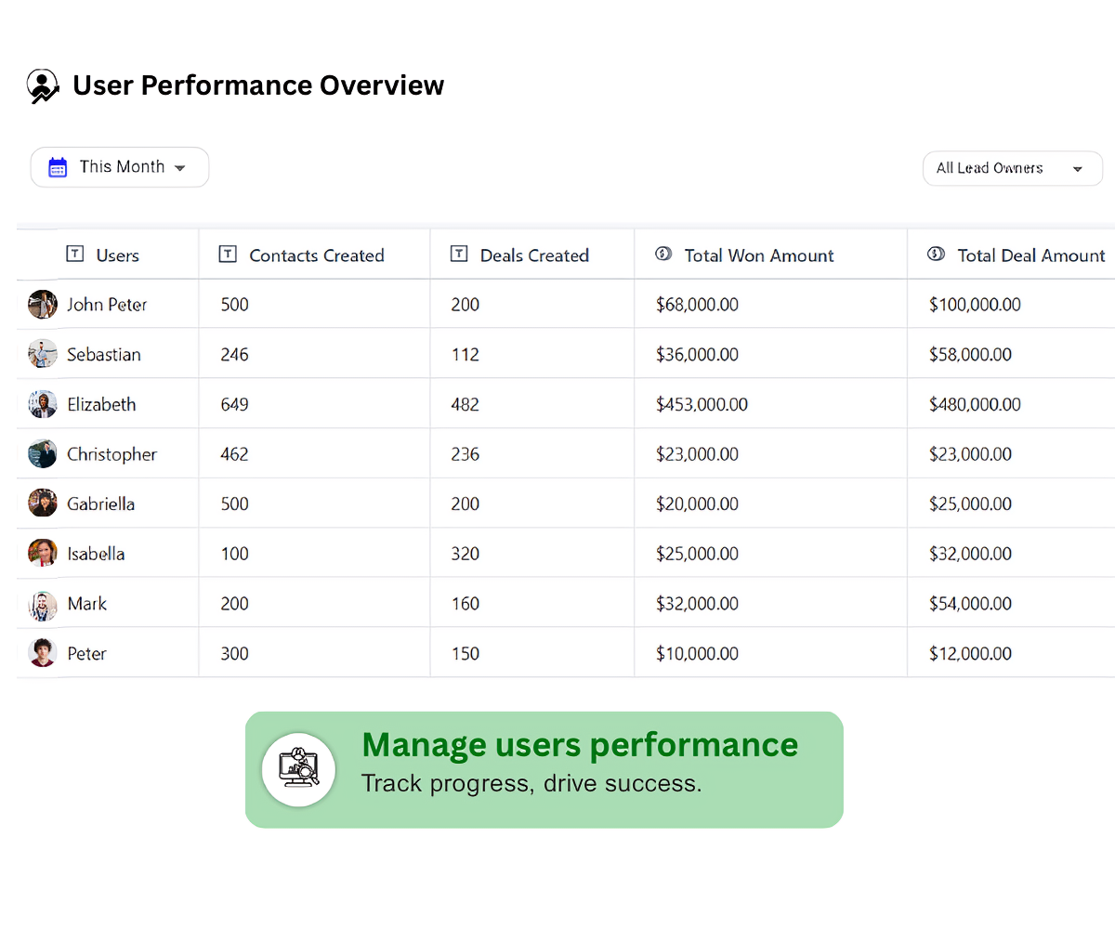The image size is (1115, 929).
Task: Select the Total Won Amount column header
Action: [x=758, y=255]
